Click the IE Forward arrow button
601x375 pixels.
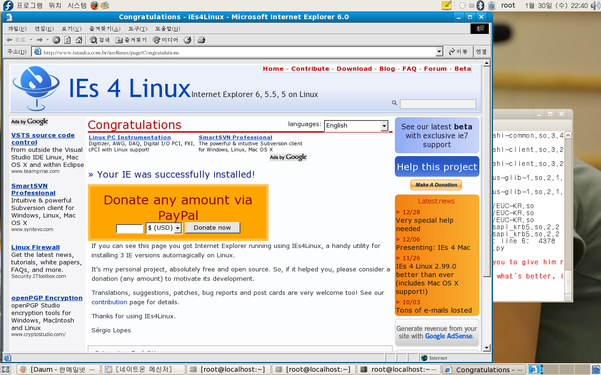click(x=40, y=40)
